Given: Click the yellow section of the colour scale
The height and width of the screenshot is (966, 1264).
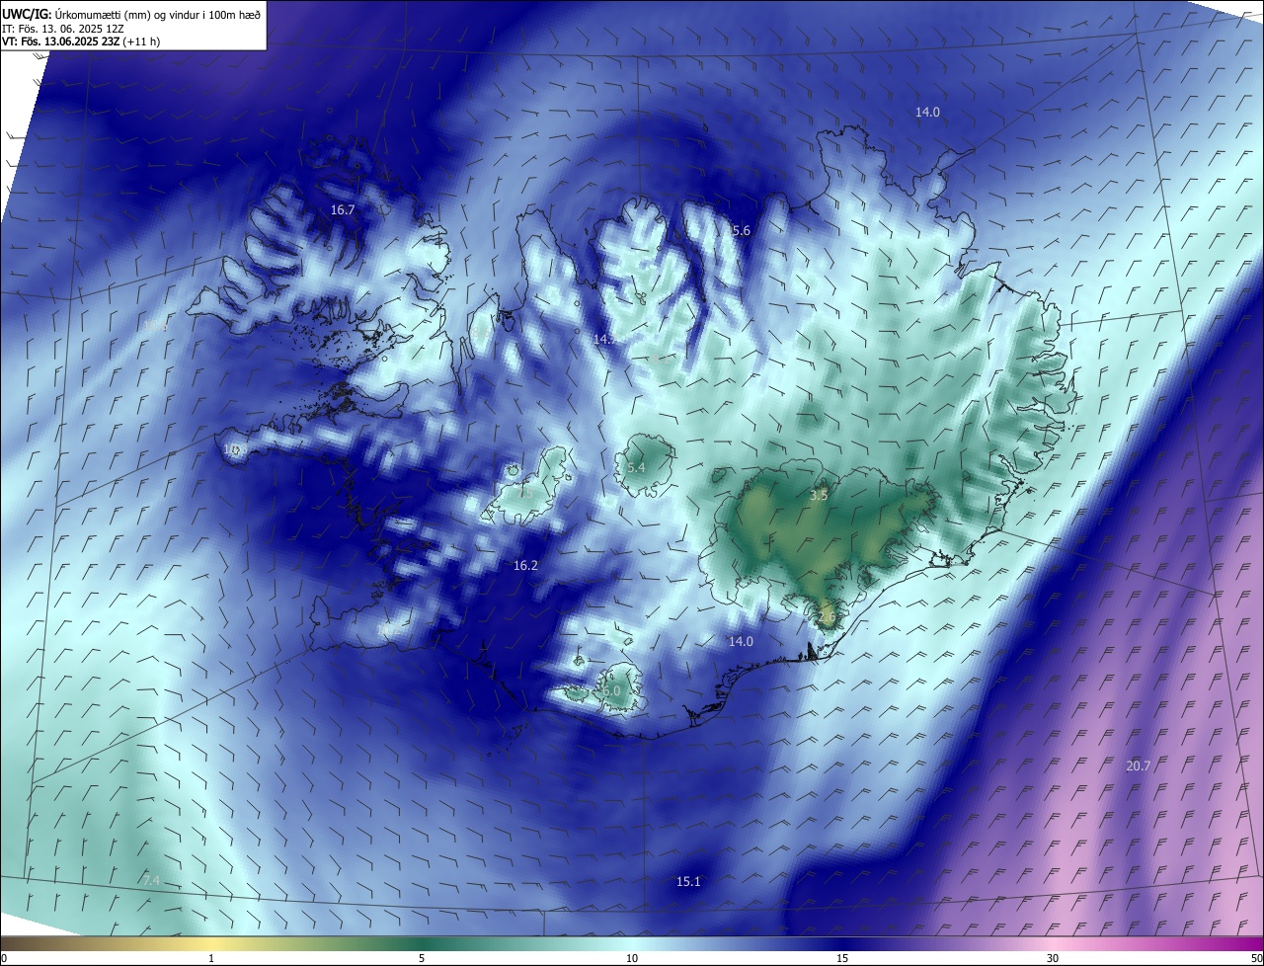Looking at the screenshot, I should tap(211, 944).
